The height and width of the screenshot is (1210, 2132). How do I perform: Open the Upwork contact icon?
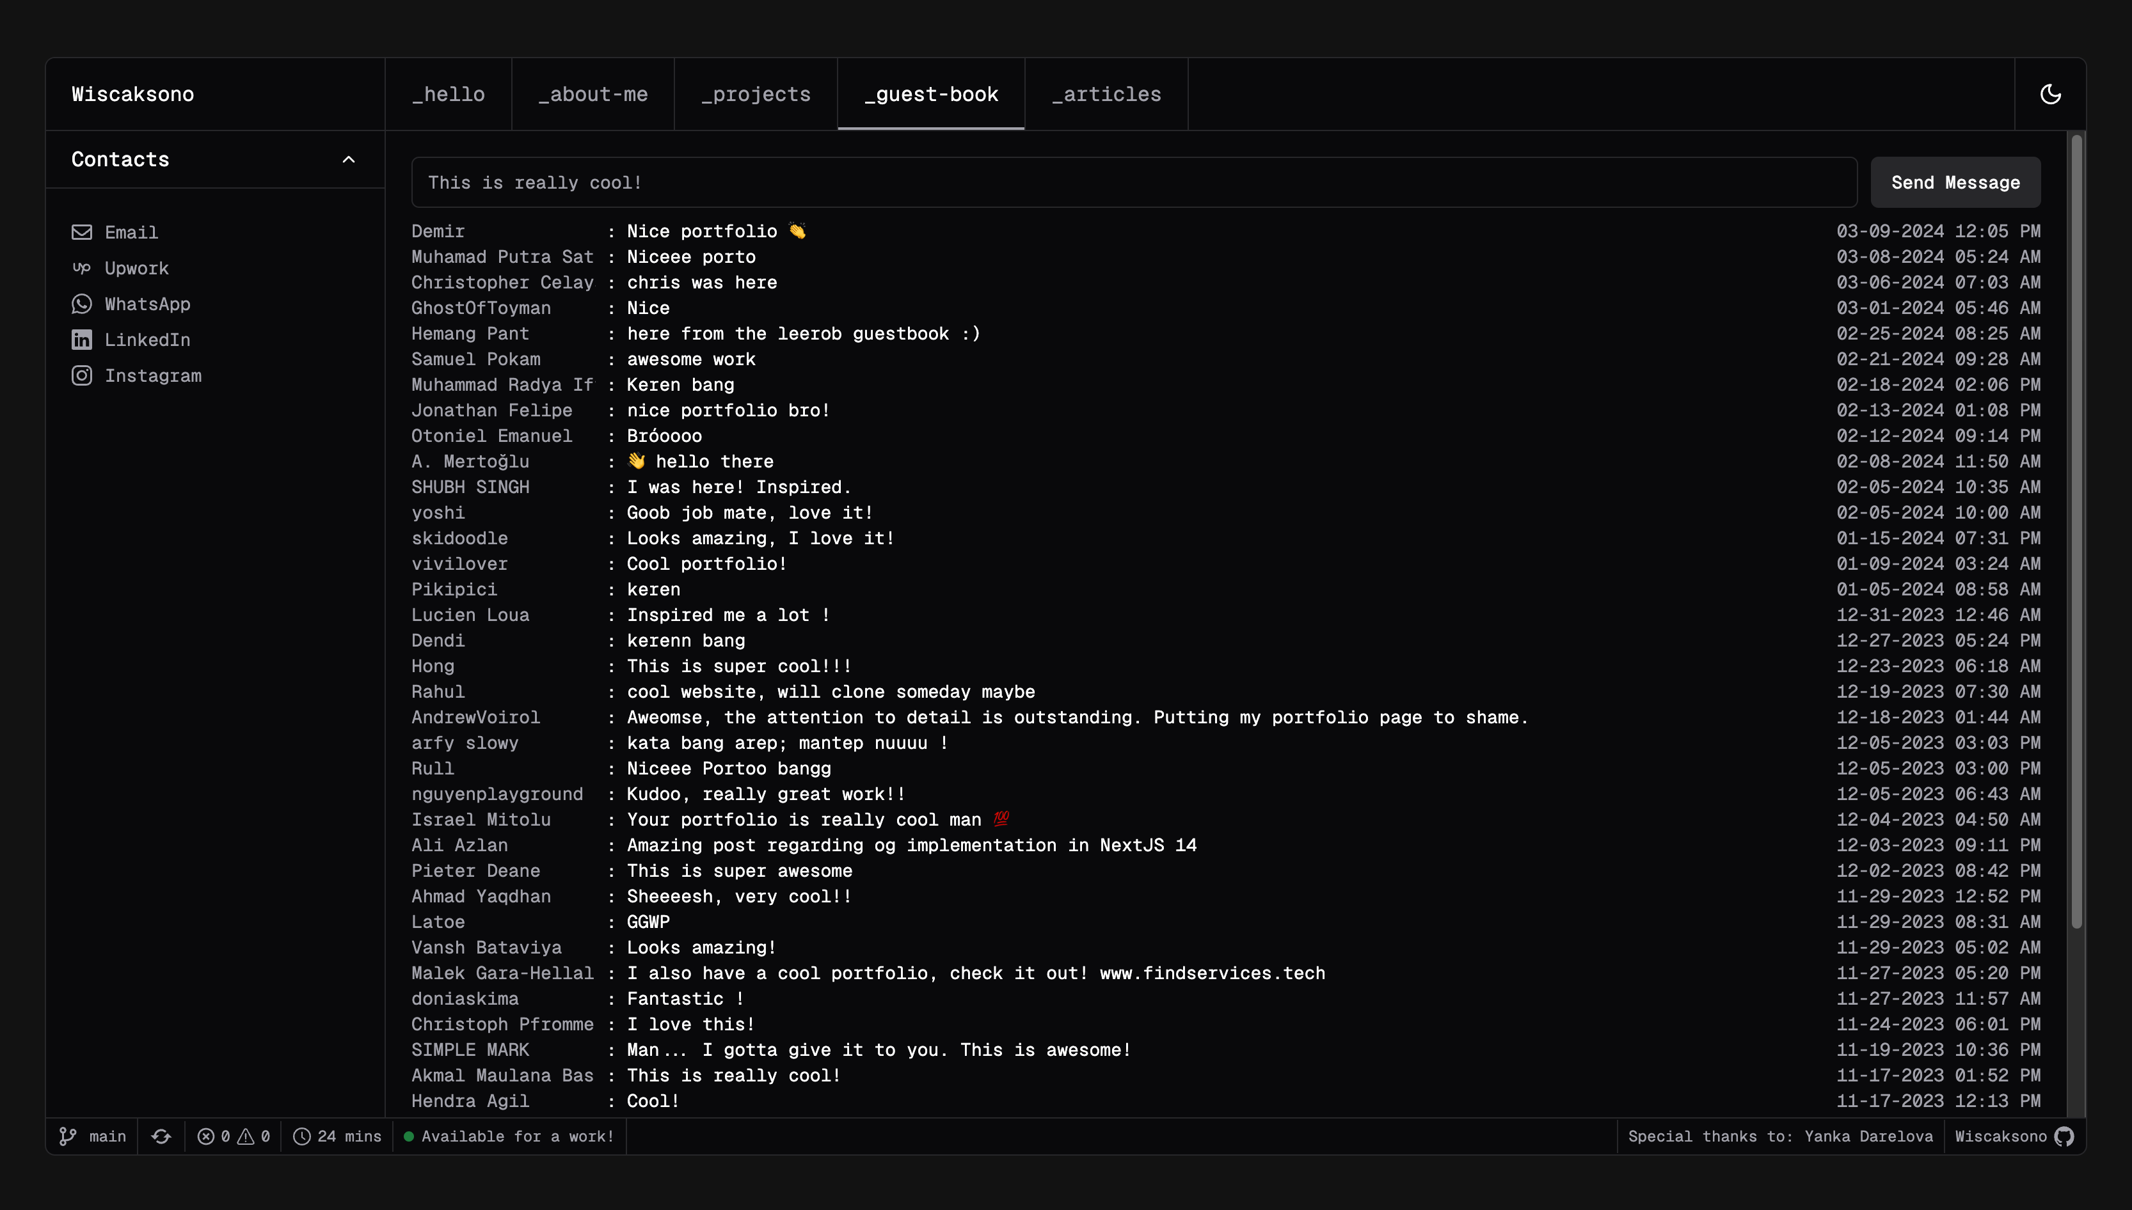pyautogui.click(x=81, y=267)
